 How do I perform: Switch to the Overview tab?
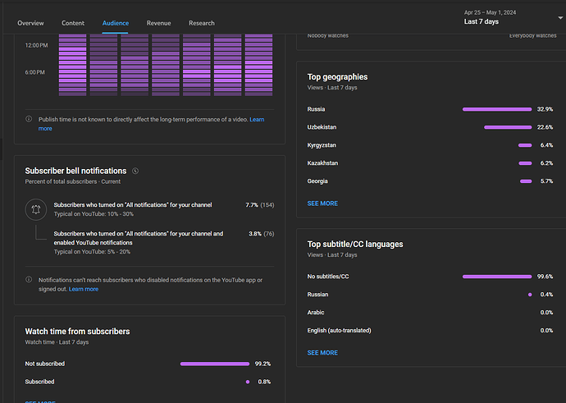31,24
